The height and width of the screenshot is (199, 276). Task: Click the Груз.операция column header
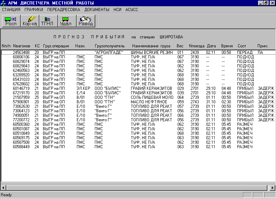tap(56, 46)
